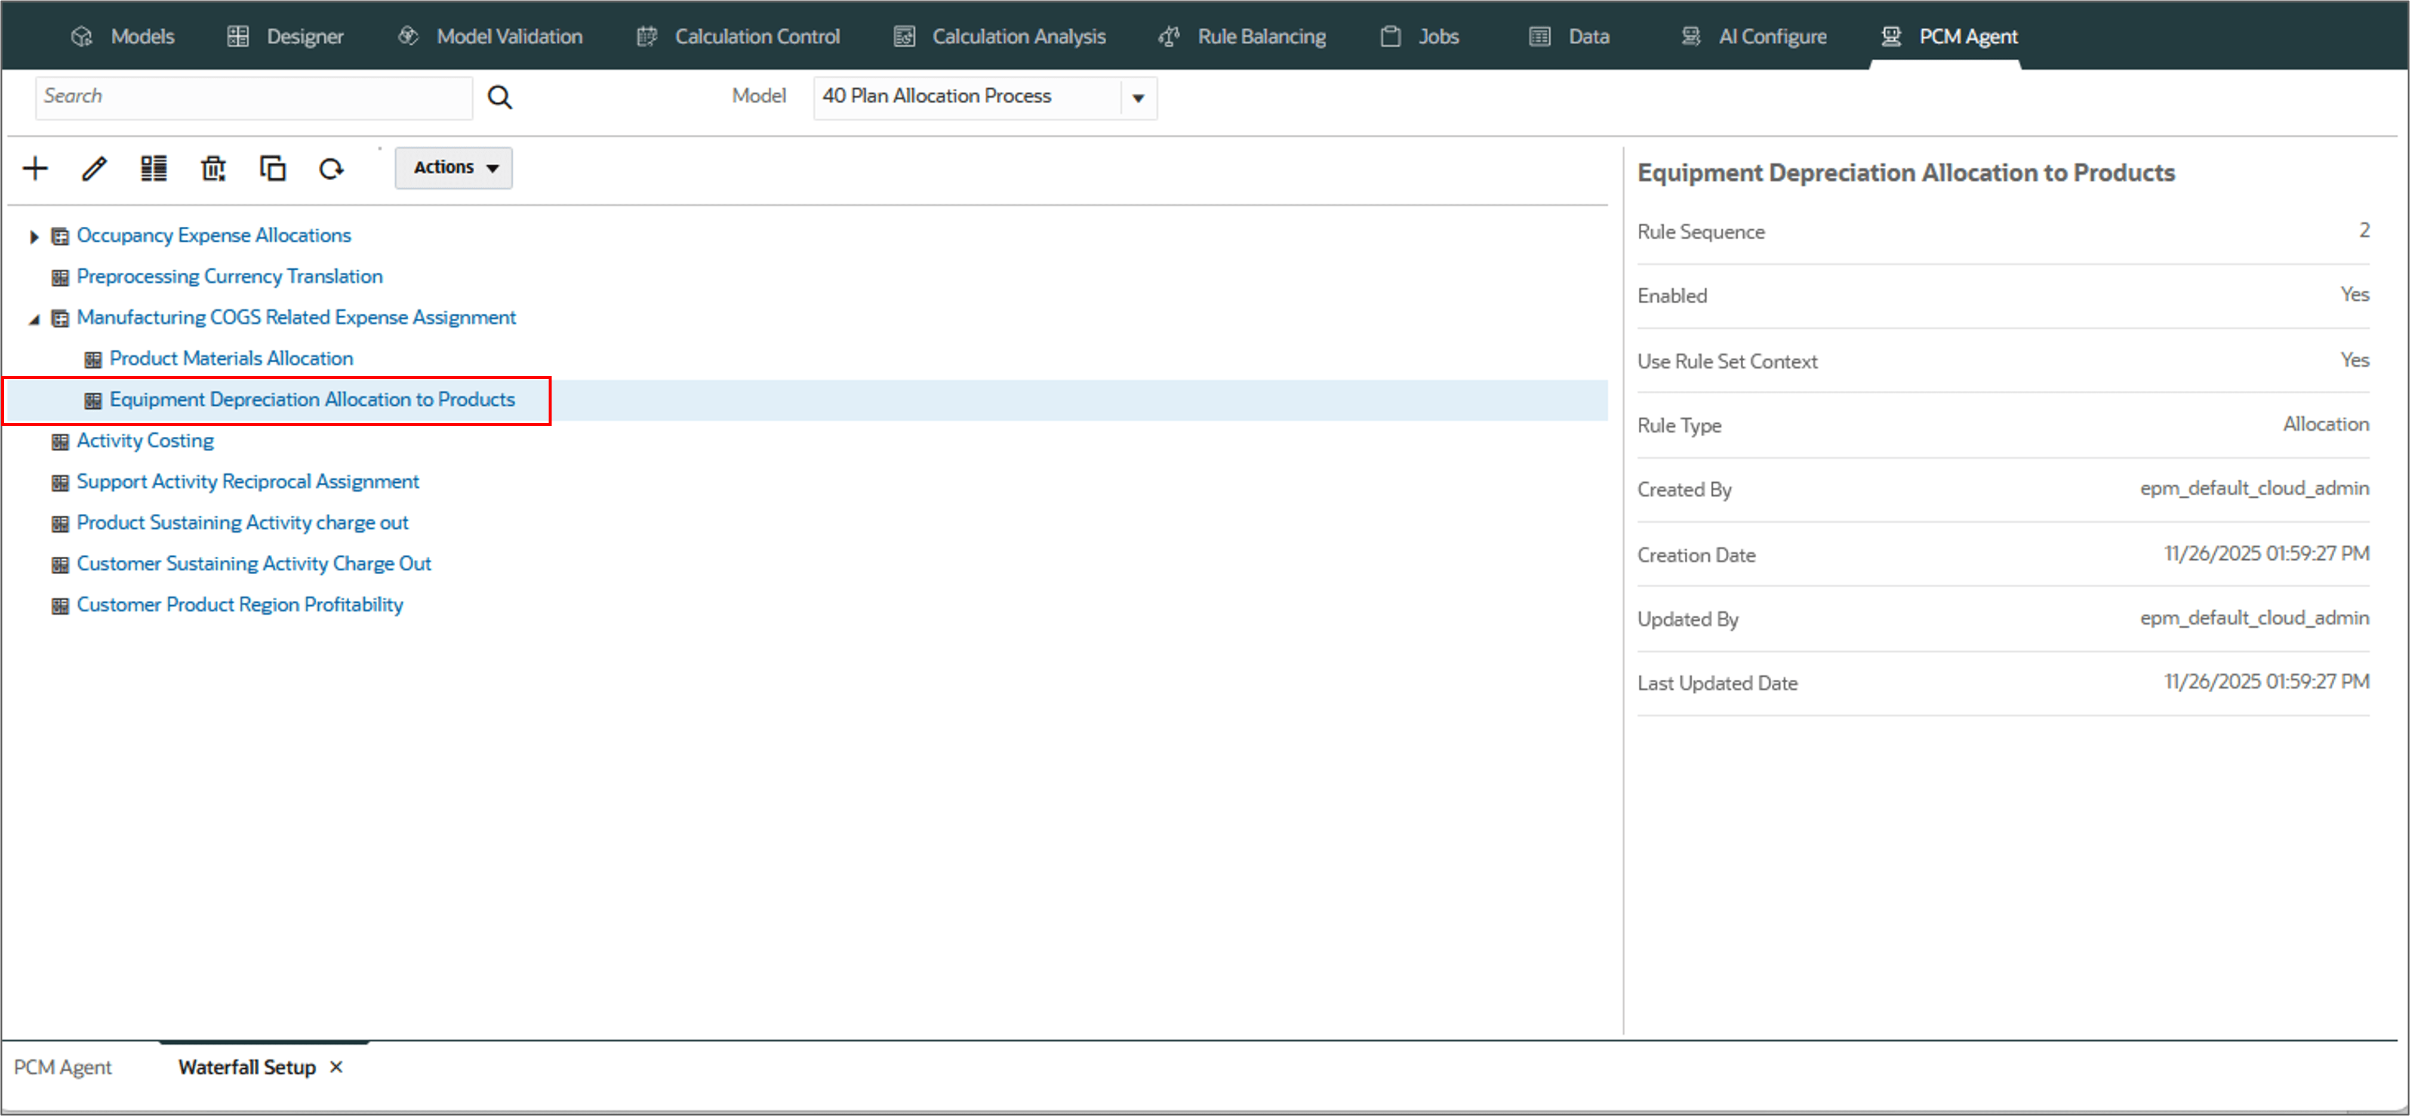The image size is (2410, 1116).
Task: Select the Activity Costing rule
Action: [x=145, y=440]
